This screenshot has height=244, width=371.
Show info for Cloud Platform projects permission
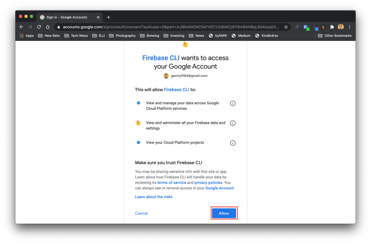click(233, 143)
